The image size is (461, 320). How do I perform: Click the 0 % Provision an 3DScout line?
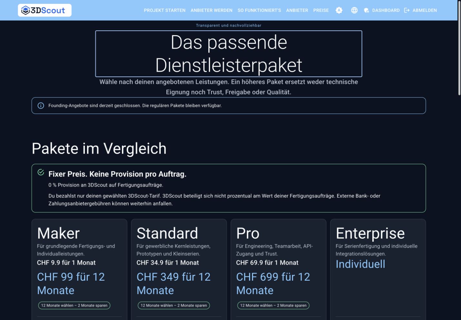point(106,185)
